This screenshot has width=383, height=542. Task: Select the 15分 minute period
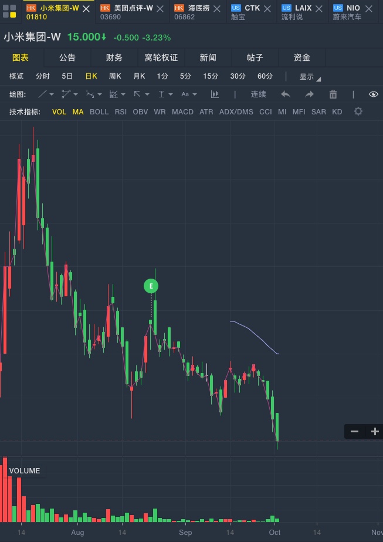point(211,76)
